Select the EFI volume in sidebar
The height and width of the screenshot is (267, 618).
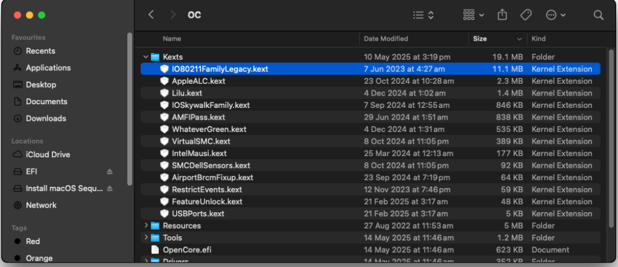point(32,172)
